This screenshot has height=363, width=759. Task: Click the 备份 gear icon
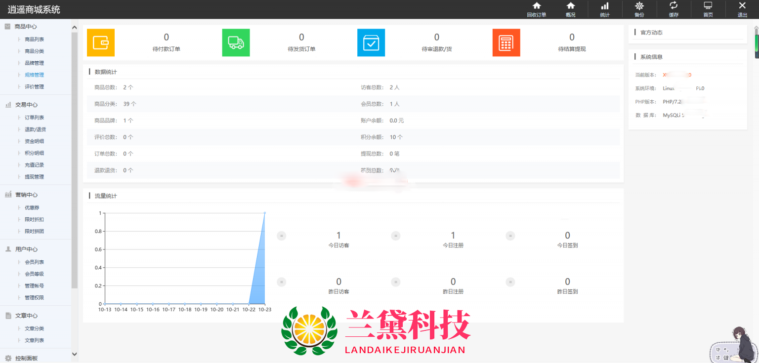(639, 6)
